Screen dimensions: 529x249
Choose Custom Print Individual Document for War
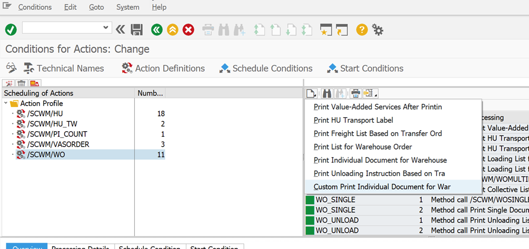393,187
